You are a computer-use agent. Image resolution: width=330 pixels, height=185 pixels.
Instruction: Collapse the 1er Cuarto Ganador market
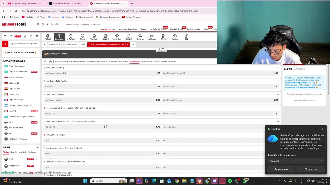[x=278, y=95]
